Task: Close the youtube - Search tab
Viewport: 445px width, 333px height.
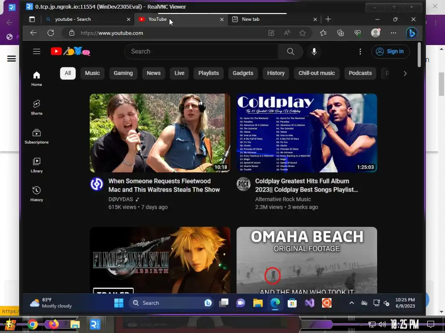Action: (x=129, y=19)
